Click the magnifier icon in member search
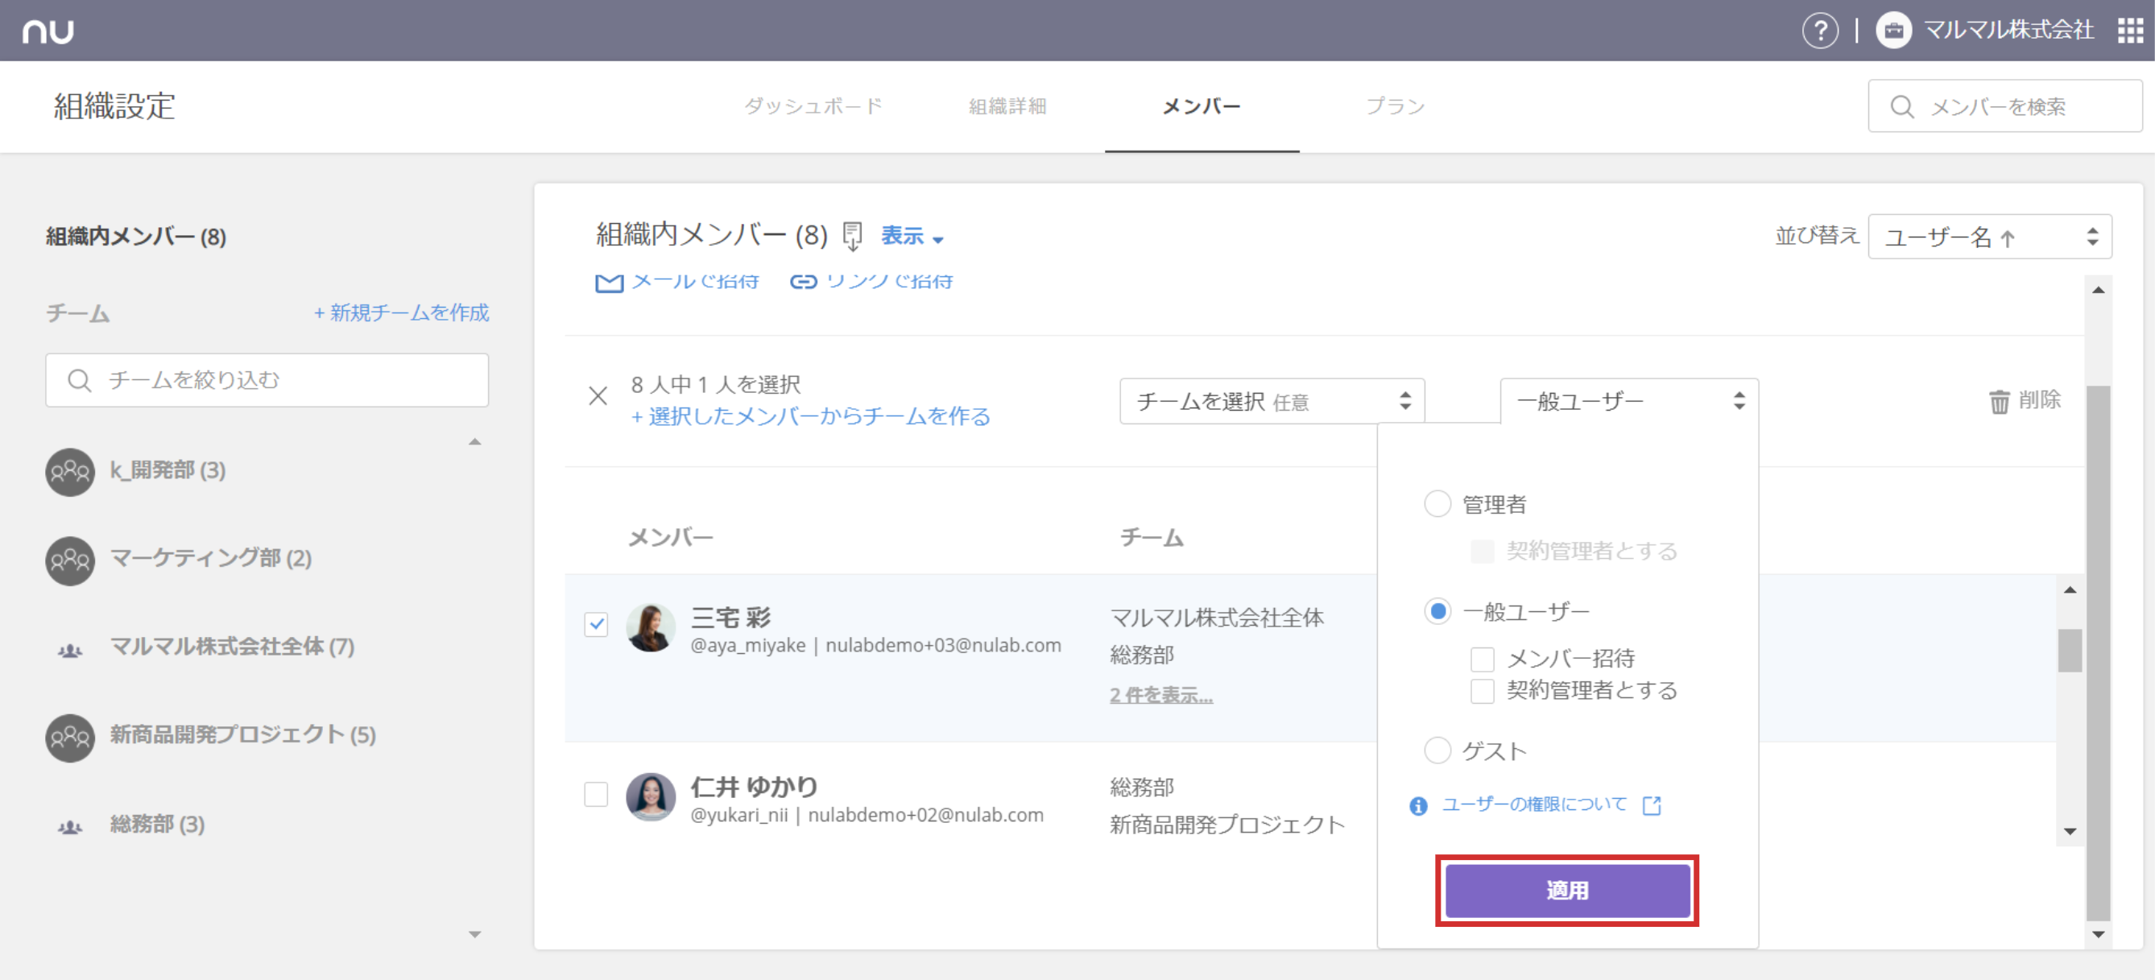 pos(1901,106)
